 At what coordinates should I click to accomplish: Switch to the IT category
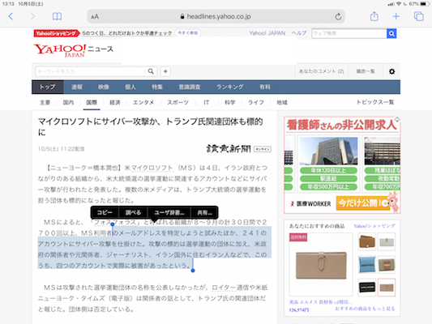pos(207,102)
